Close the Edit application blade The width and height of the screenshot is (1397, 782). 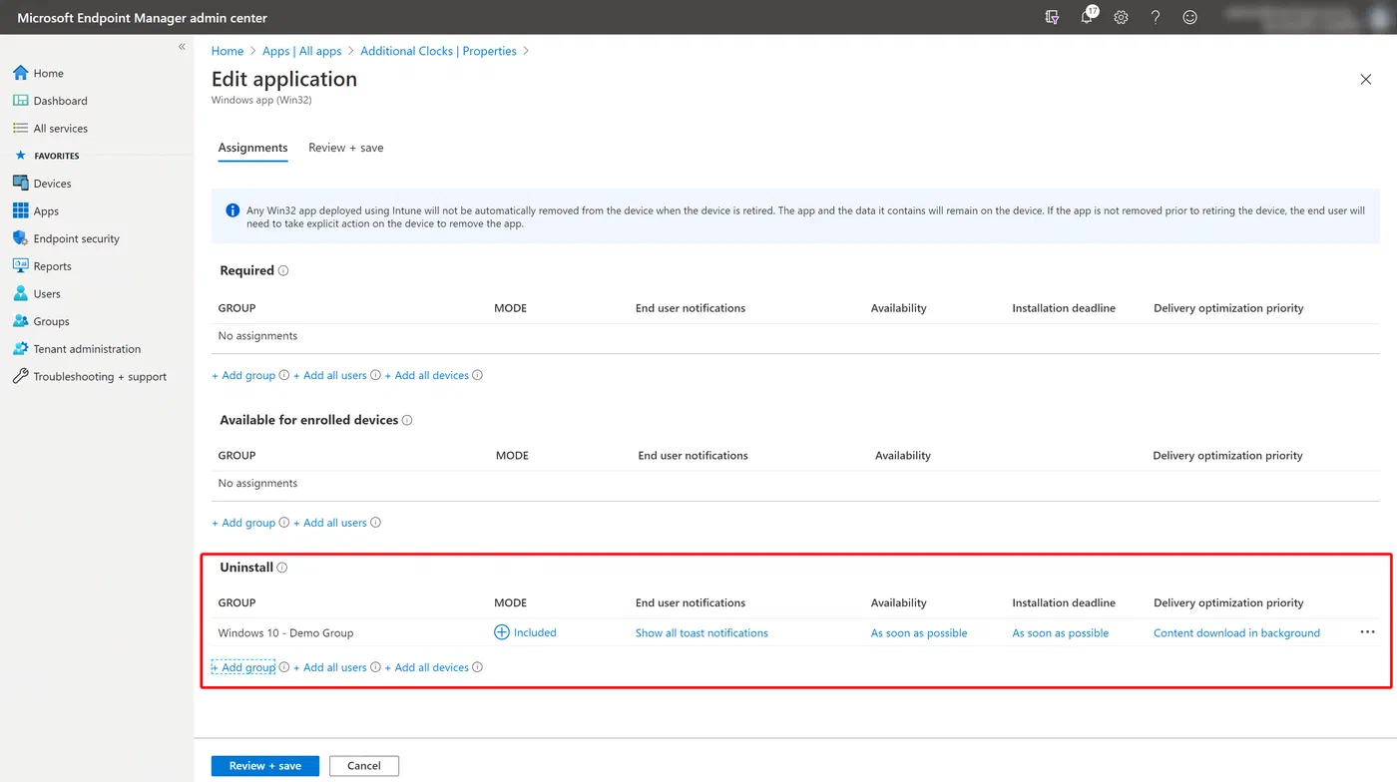tap(1366, 79)
